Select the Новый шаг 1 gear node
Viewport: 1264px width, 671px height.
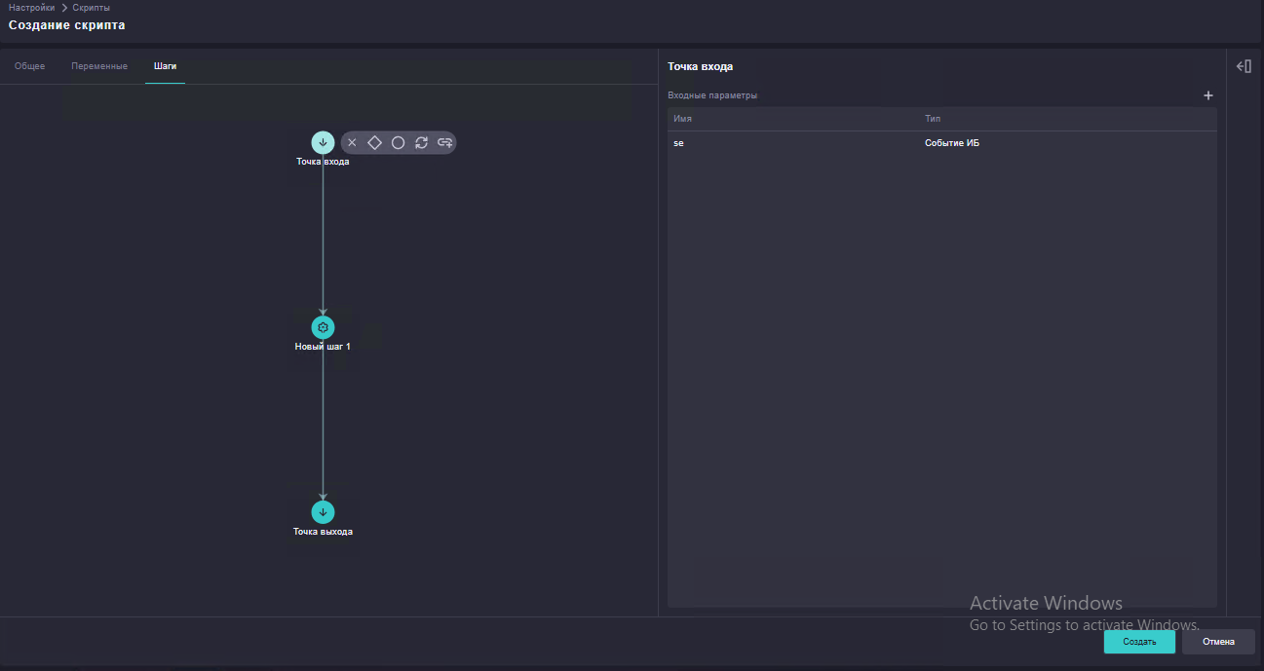coord(323,327)
